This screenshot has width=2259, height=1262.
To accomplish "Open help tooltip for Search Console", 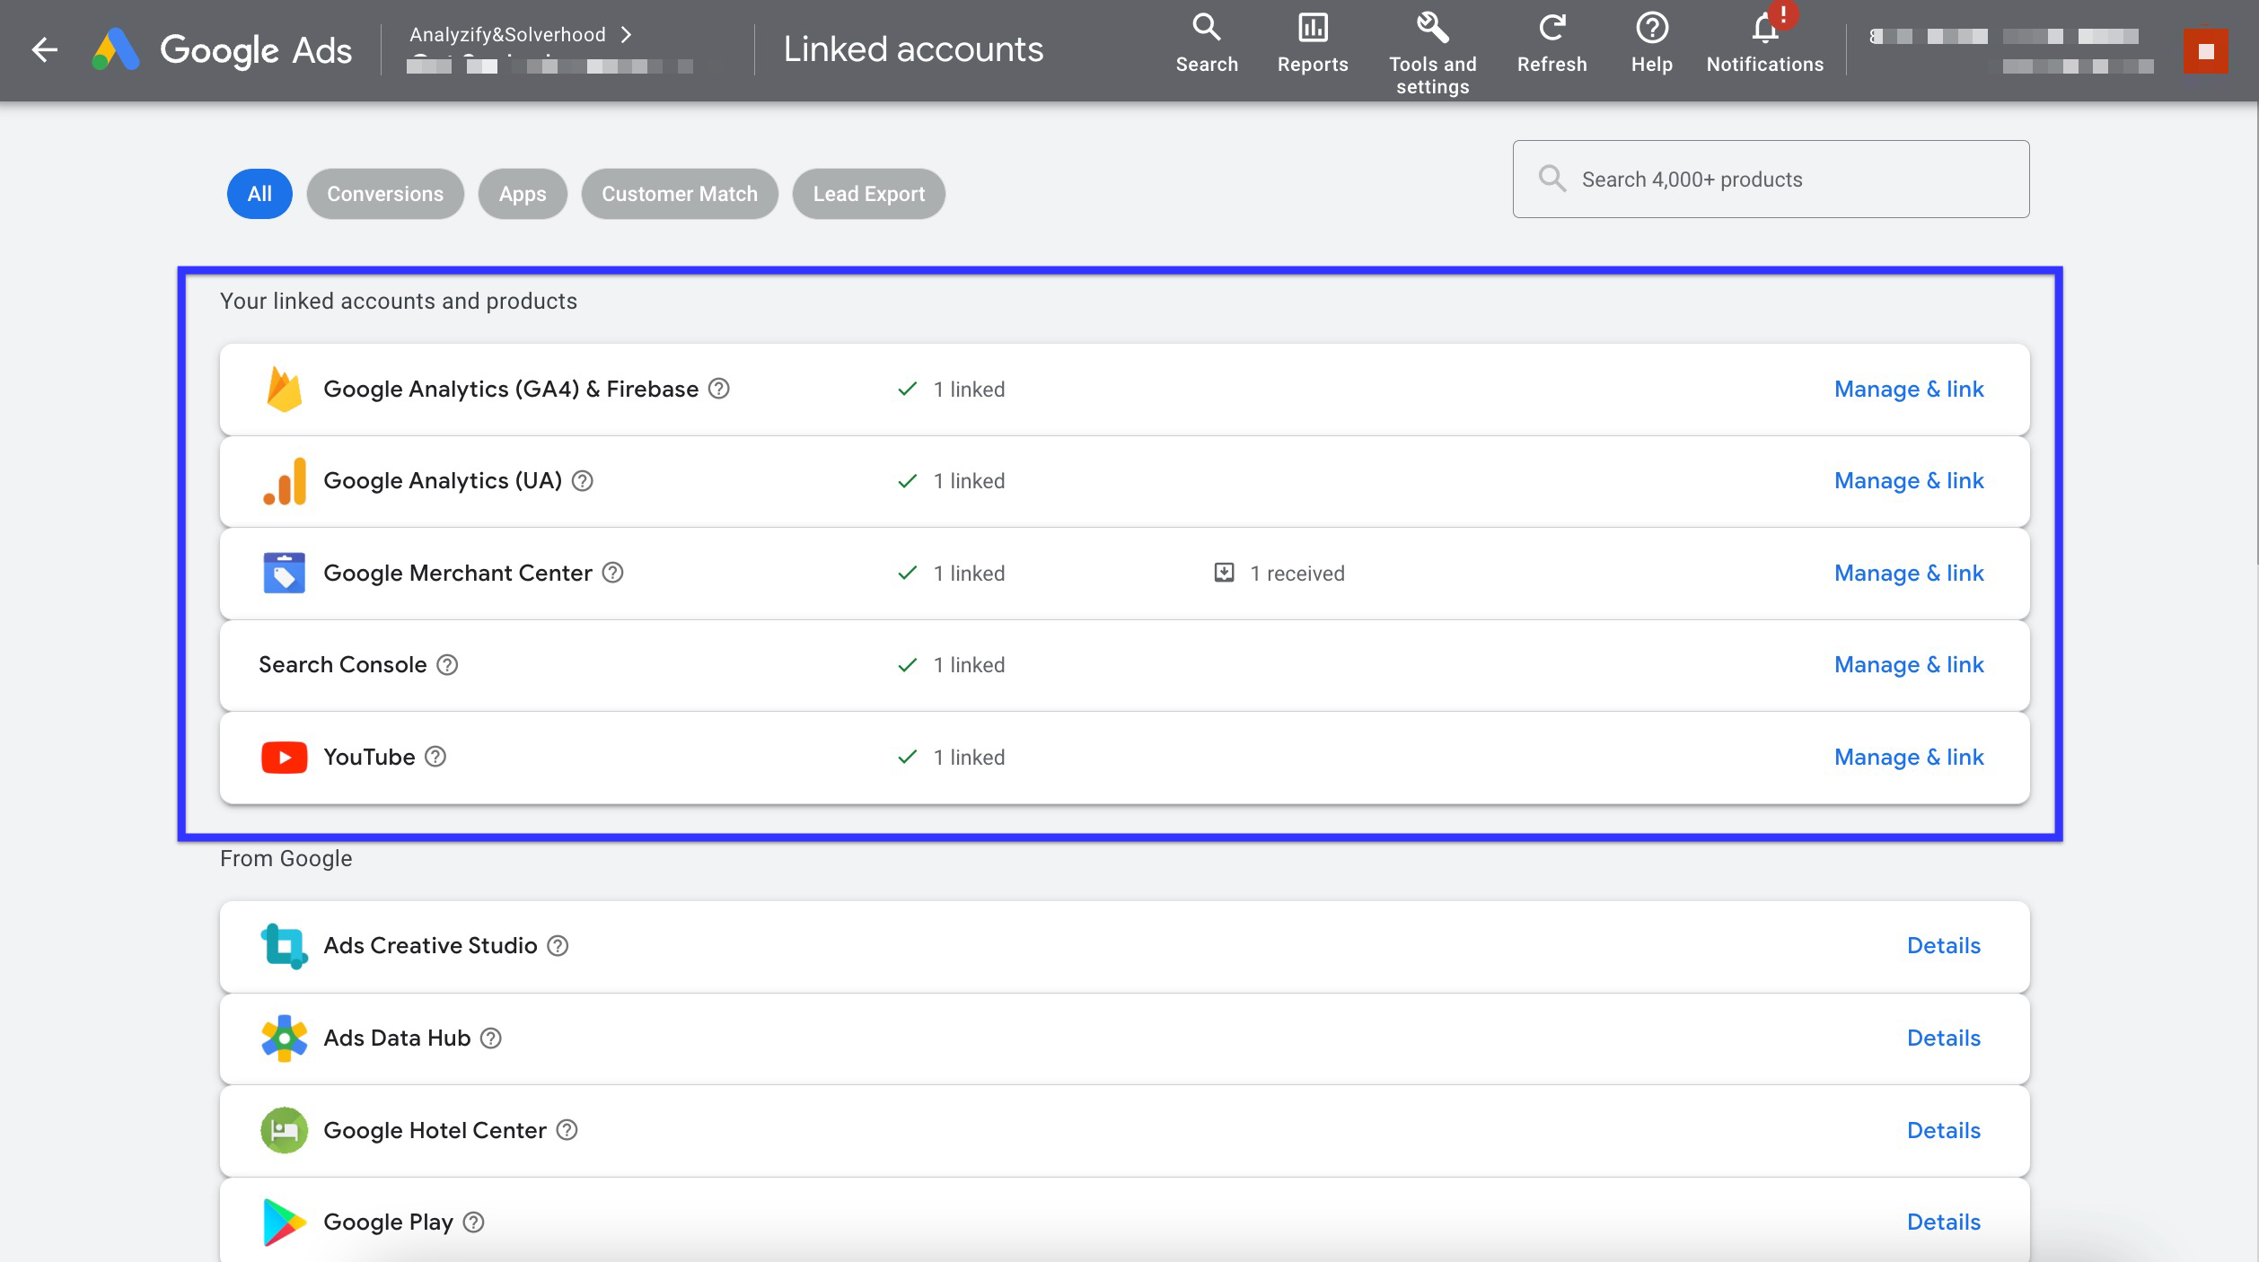I will 447,665.
